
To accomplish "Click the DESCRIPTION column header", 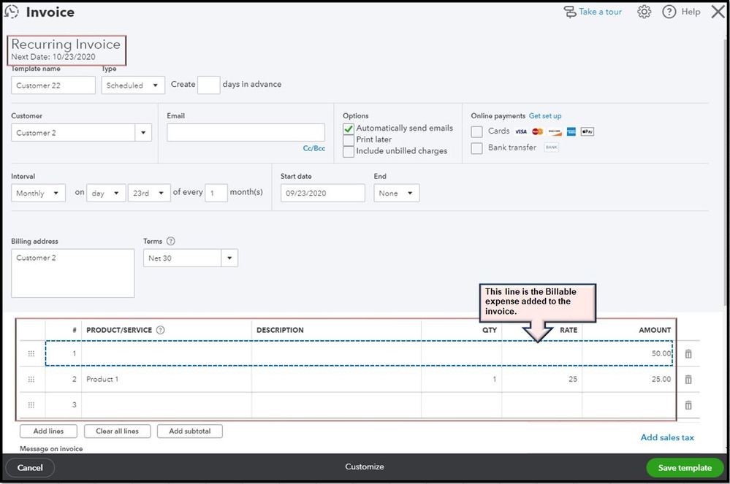I will coord(280,330).
